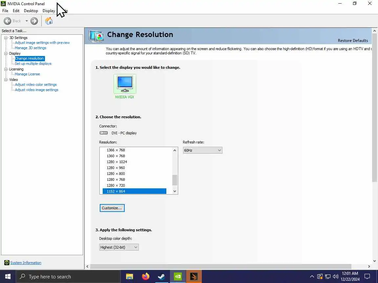Open File Explorer from taskbar
This screenshot has width=378, height=283.
130,276
